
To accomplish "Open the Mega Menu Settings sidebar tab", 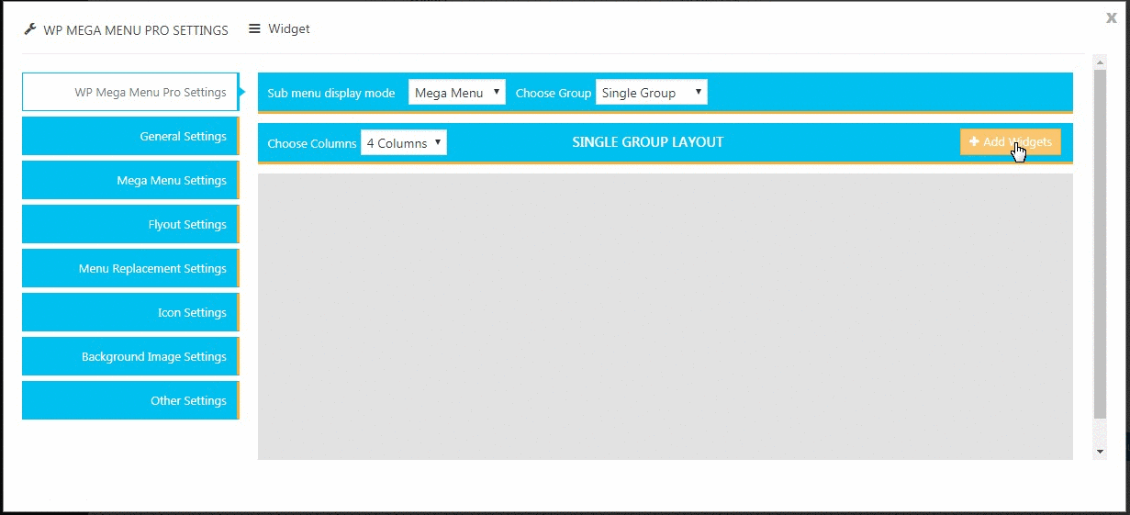I will click(x=130, y=180).
